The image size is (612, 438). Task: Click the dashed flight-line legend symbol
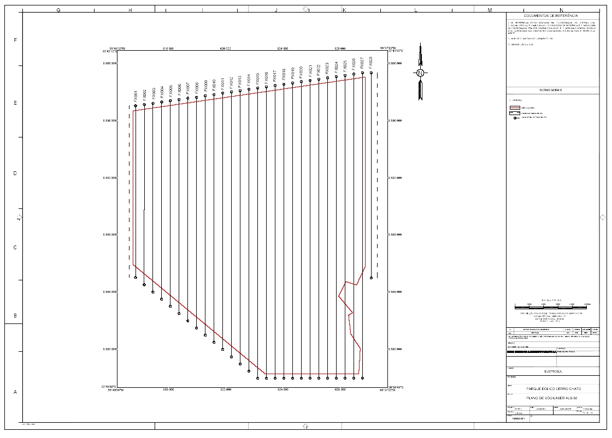click(x=515, y=113)
